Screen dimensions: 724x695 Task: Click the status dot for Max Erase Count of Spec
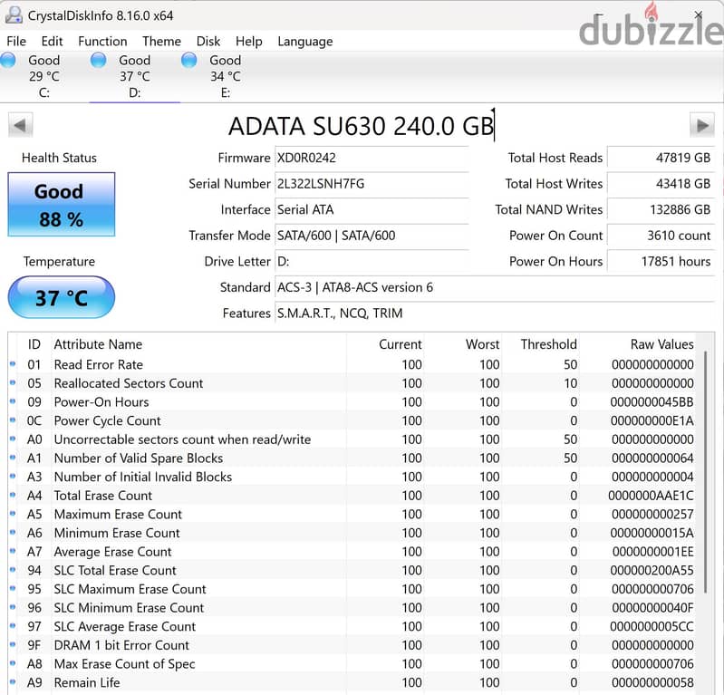(13, 663)
